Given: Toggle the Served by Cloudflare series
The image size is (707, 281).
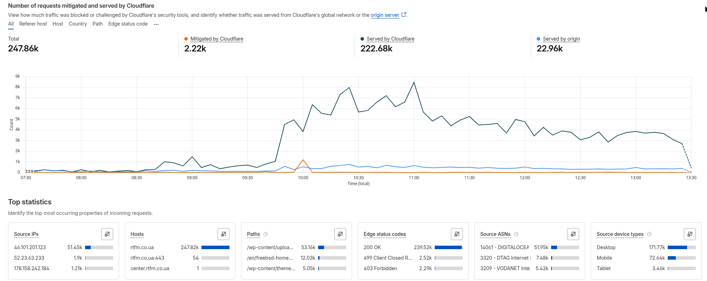Looking at the screenshot, I should point(390,39).
